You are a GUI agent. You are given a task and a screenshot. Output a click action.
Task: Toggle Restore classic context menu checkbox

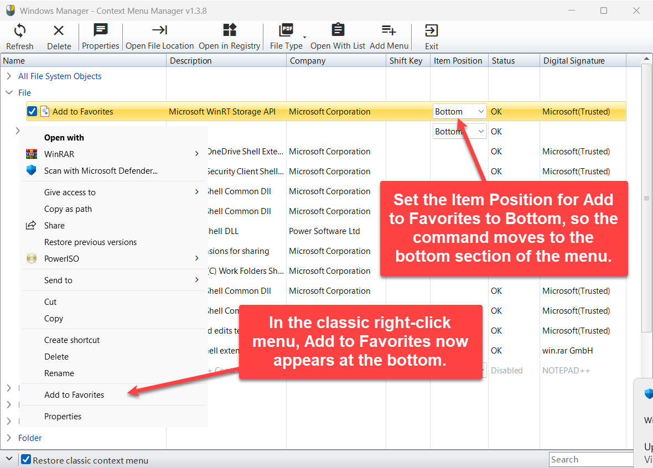click(26, 459)
